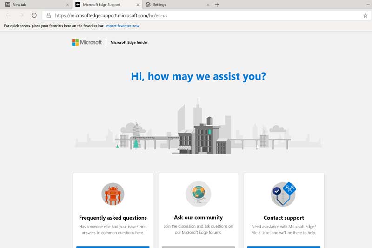The image size is (372, 248).
Task: Click the Microsoft logo
Action: tap(87, 42)
